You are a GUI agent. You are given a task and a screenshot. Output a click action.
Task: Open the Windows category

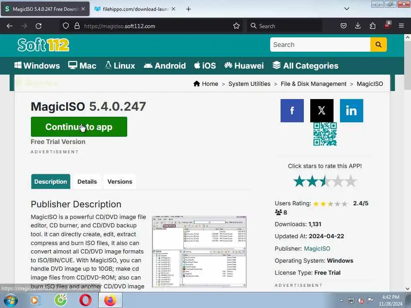(x=37, y=65)
